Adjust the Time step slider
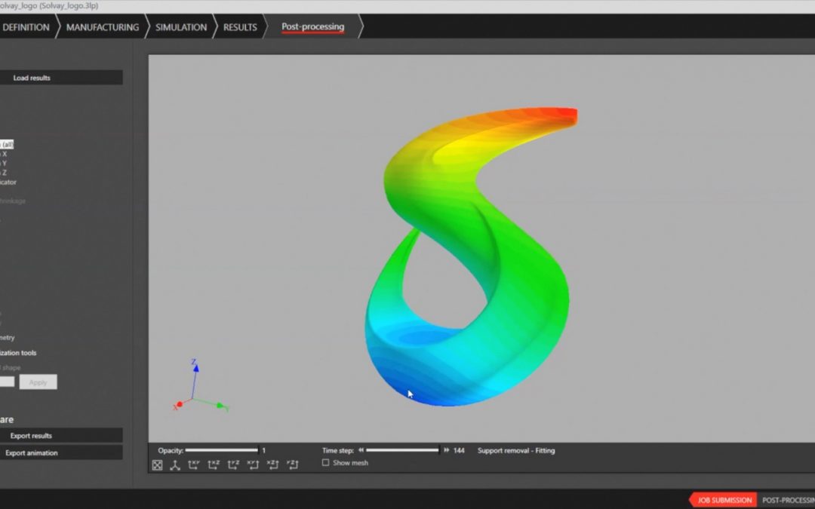Screen dimensions: 815x509 403,450
